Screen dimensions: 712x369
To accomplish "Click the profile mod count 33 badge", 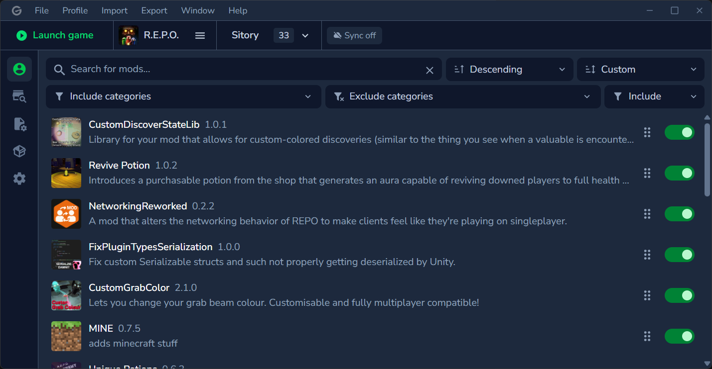I will 284,35.
